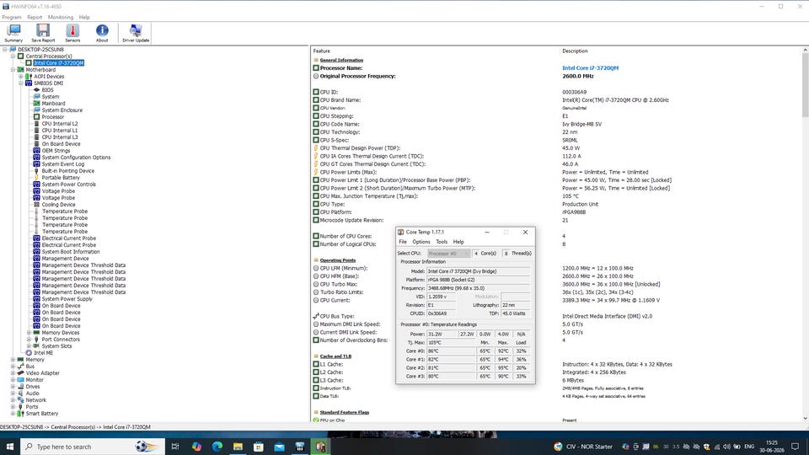Click the CPU Internal L2 icon
809x455 pixels.
(x=36, y=124)
